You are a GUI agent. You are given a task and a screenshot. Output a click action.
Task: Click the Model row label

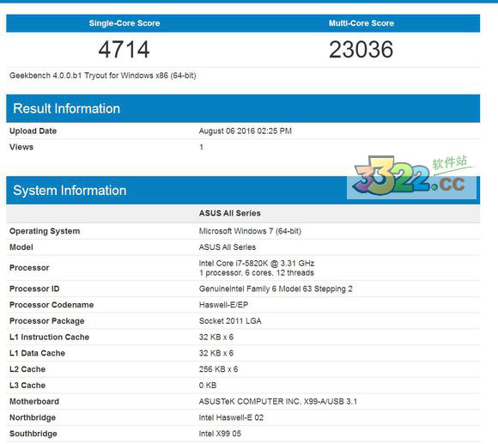(21, 247)
